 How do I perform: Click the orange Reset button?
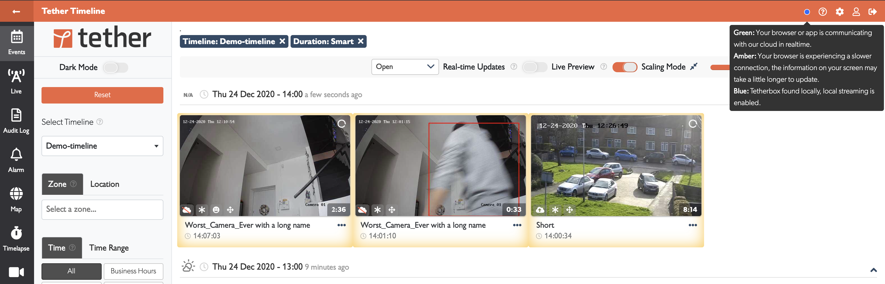102,95
